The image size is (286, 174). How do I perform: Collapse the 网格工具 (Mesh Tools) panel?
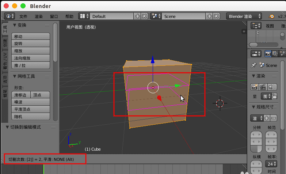point(15,76)
